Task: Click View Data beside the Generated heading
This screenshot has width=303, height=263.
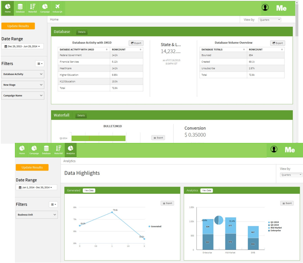Action: 89,190
